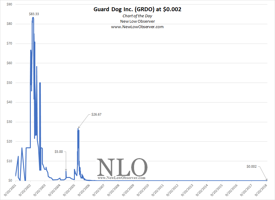Click the $0.002 data label
Screen dimensions: 275x200
click(x=251, y=166)
